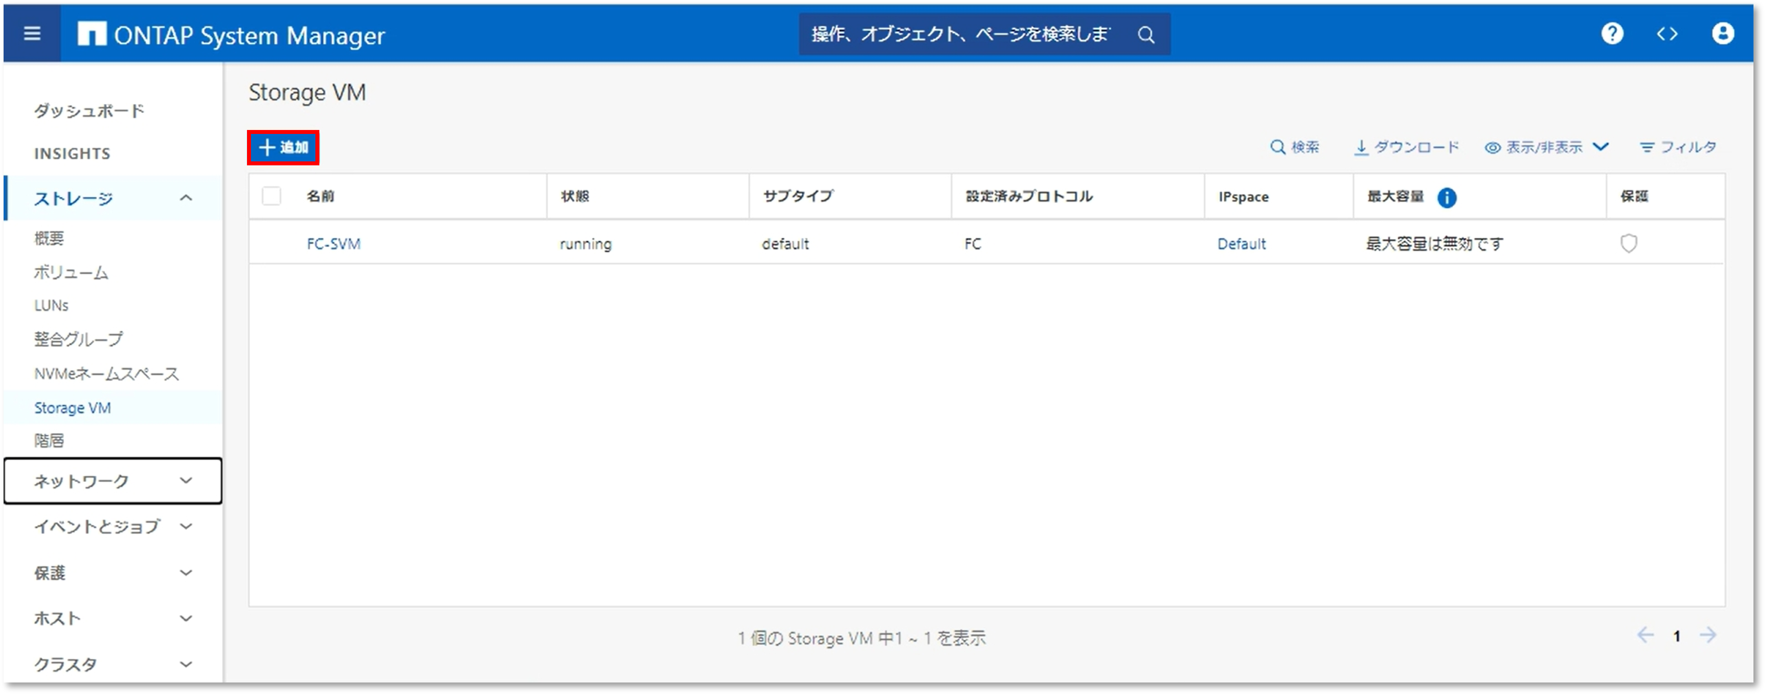Viewport: 1765px width, 694px height.
Task: Click the 追加 add button
Action: pyautogui.click(x=283, y=147)
